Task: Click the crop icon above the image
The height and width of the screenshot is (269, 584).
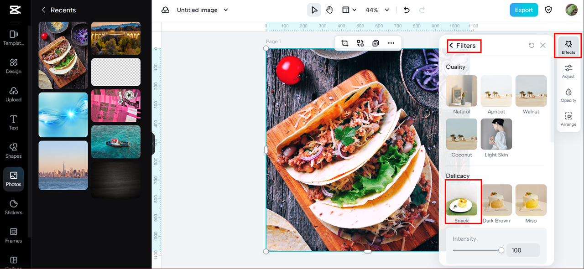Action: pyautogui.click(x=344, y=43)
